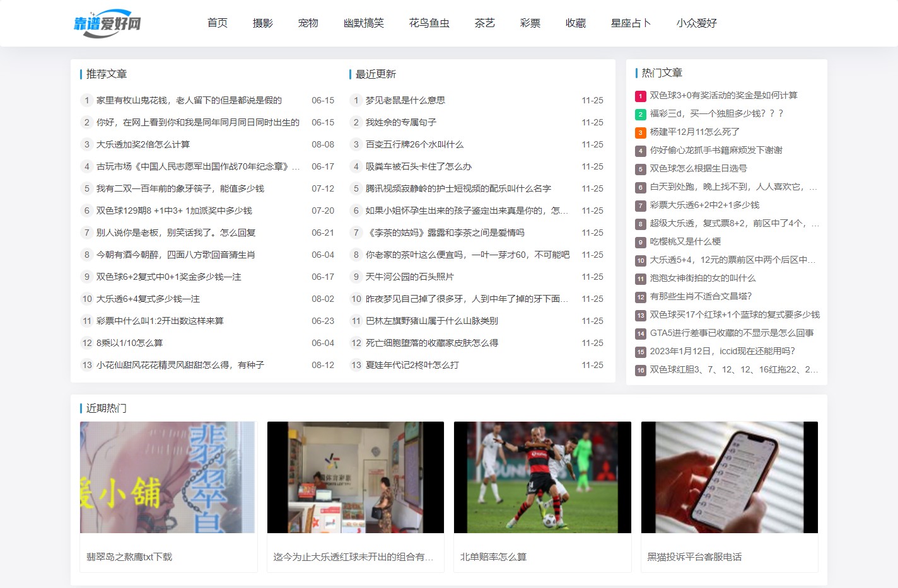Open recent article 巴林左旗野猪山属于什么山脉类别
Image resolution: width=898 pixels, height=588 pixels.
[432, 321]
